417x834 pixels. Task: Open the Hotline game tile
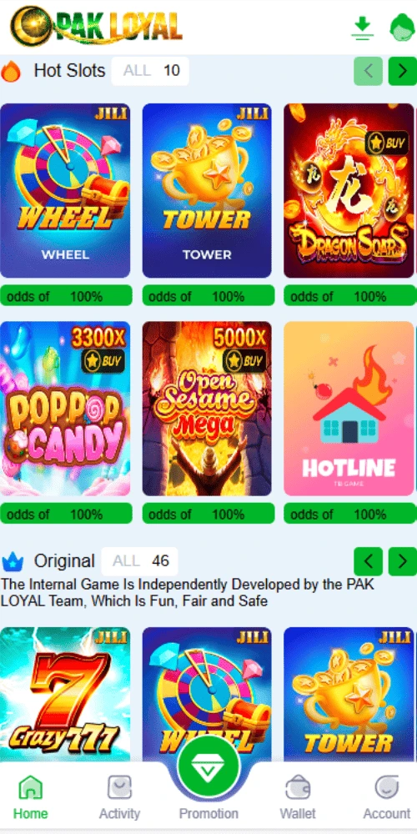(349, 409)
